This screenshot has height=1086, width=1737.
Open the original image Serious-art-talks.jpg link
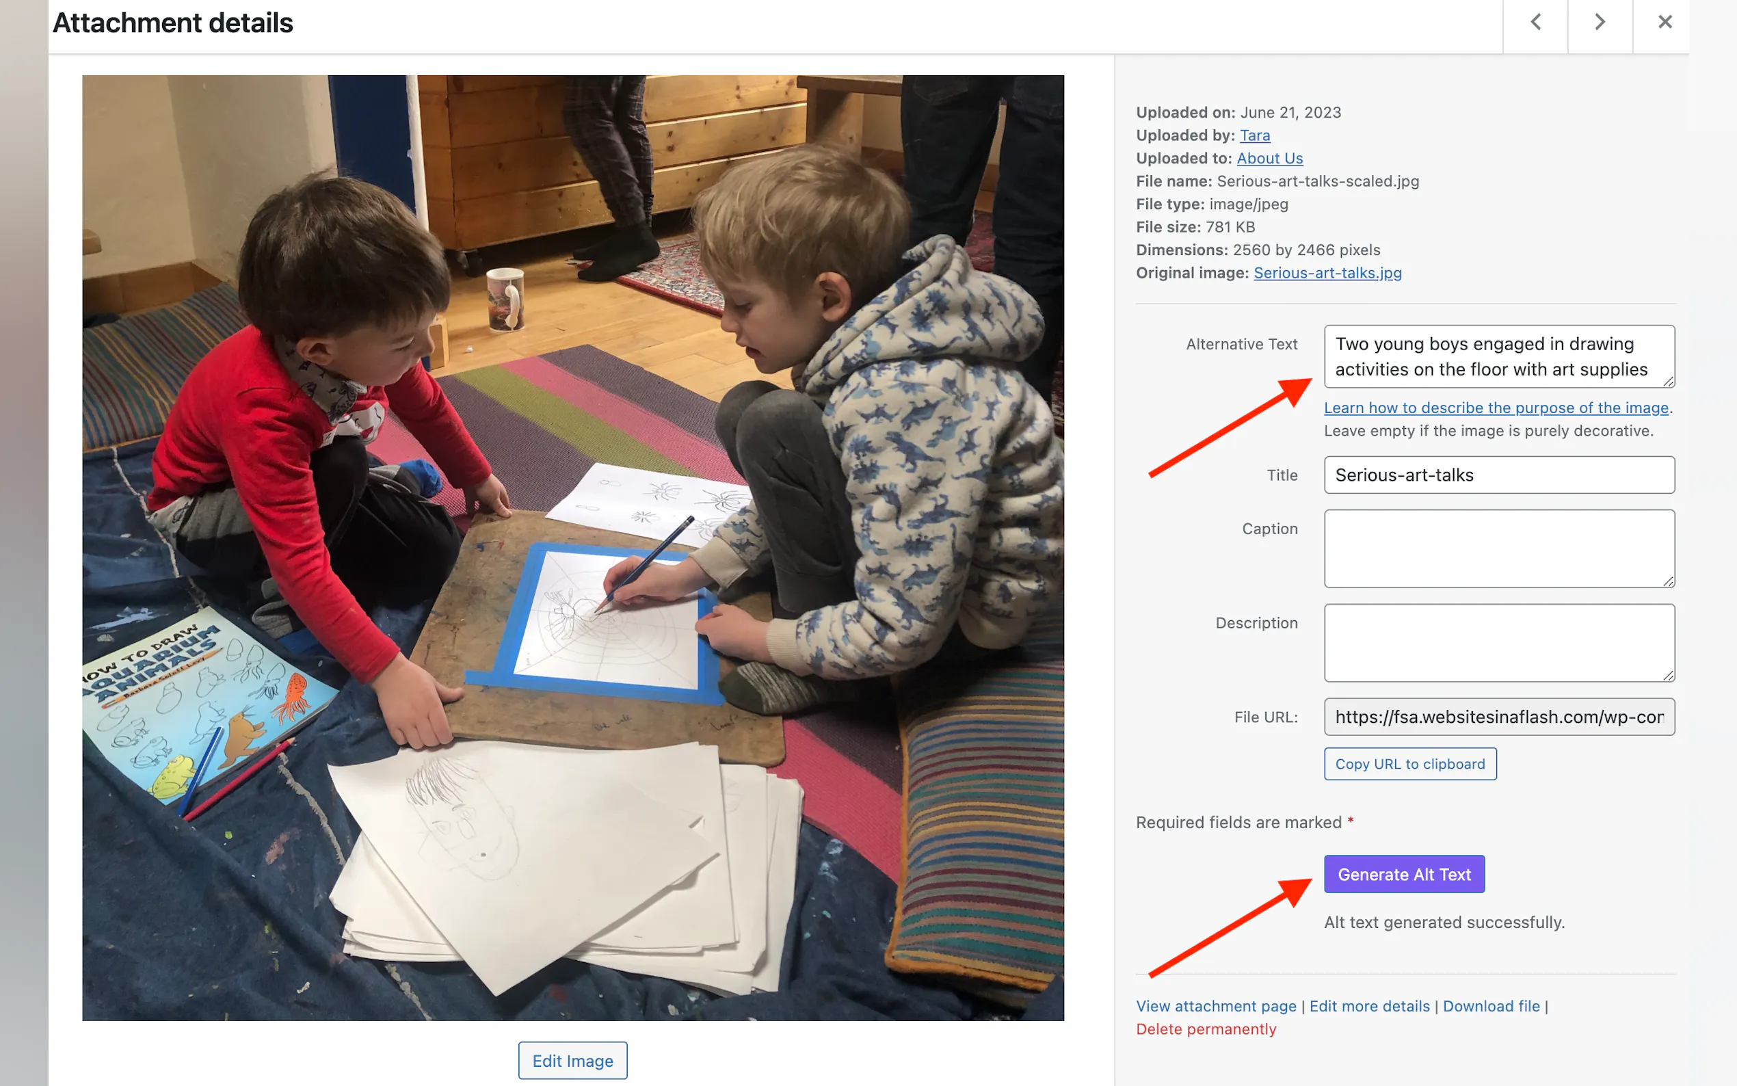[x=1327, y=273]
